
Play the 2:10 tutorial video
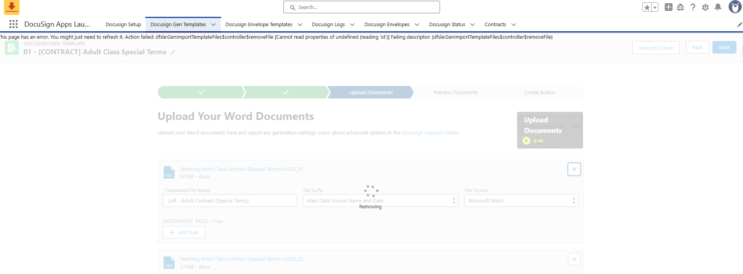coord(527,141)
